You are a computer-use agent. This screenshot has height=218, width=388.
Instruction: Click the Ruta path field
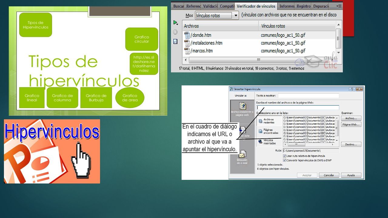tap(311, 150)
